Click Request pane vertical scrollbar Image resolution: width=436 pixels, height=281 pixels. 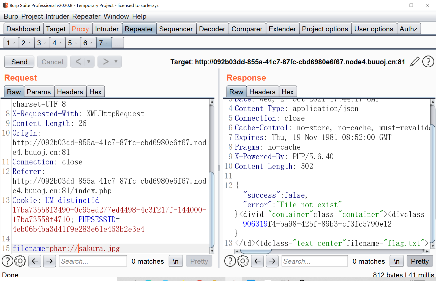click(x=212, y=176)
